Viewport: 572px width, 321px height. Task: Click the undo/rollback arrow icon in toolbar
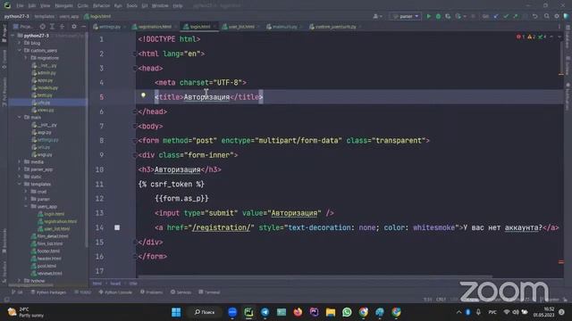coord(534,16)
